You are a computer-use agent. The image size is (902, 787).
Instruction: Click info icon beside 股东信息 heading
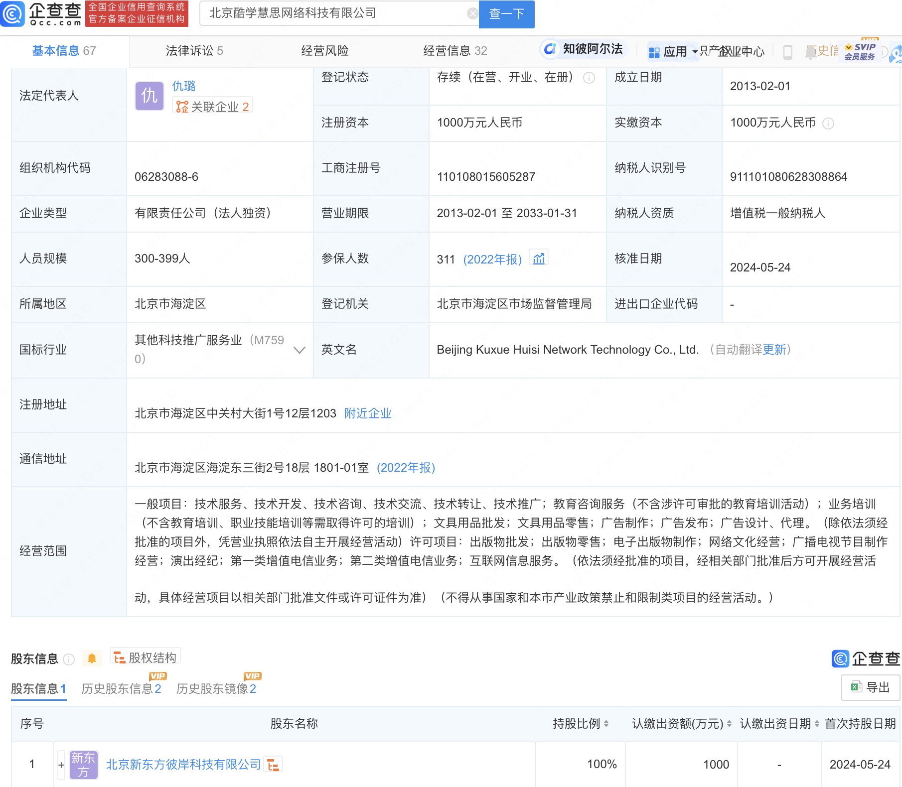tap(69, 659)
